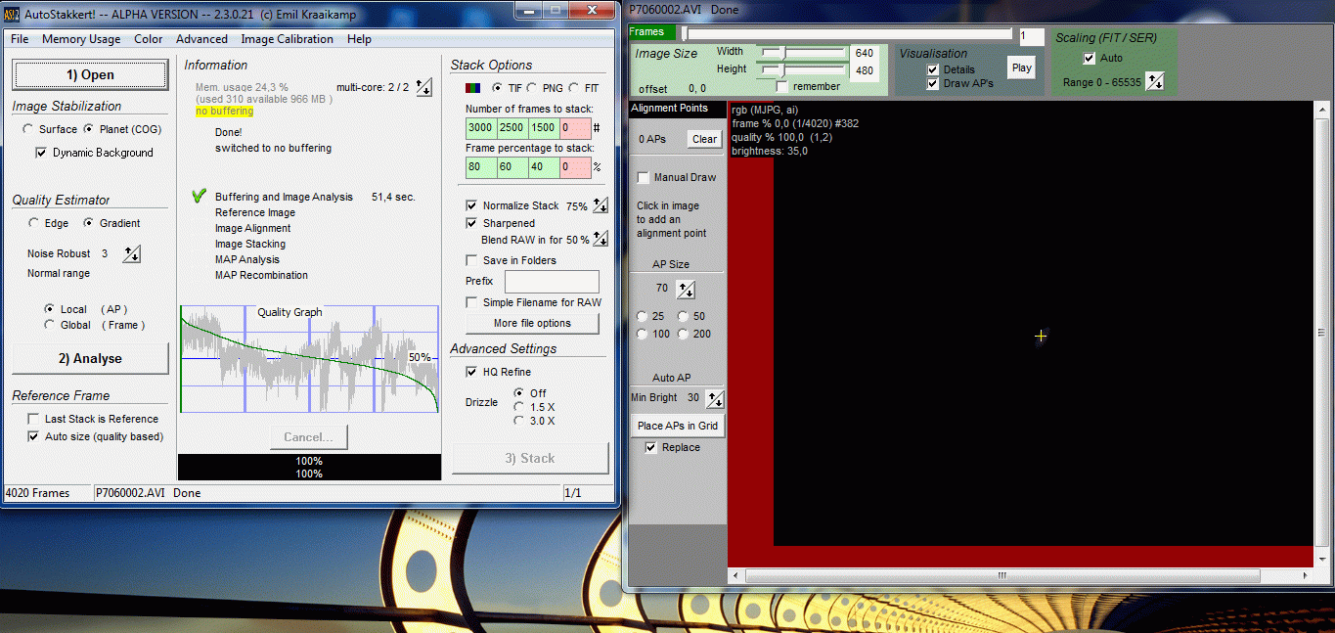Click Range 0 - 65535 stepper arrows
The width and height of the screenshot is (1335, 633).
click(1155, 82)
